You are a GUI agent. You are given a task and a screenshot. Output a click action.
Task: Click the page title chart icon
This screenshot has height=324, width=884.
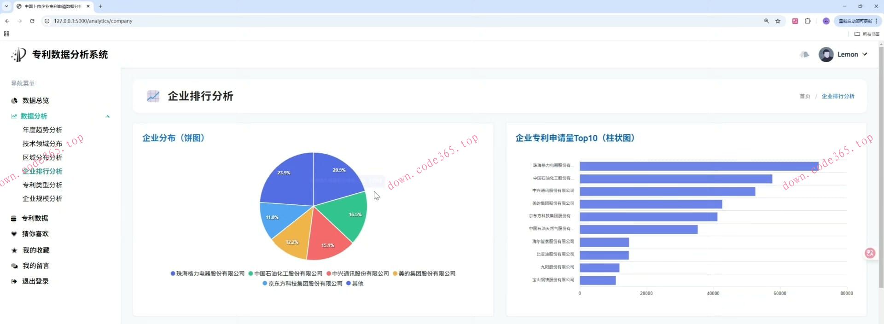click(x=153, y=96)
